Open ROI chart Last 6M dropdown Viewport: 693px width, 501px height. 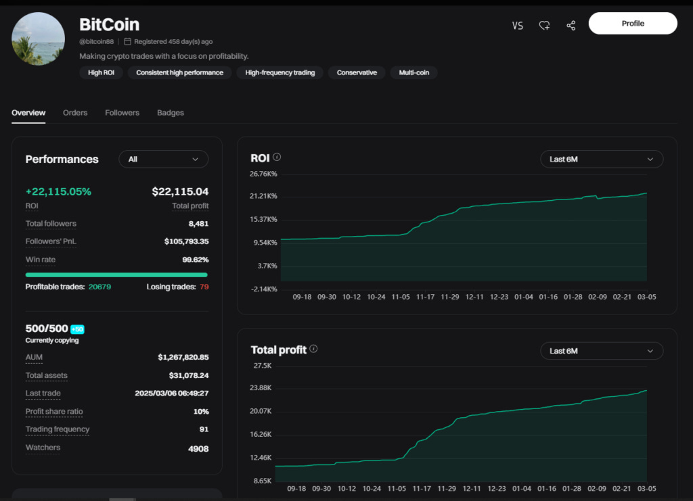602,160
